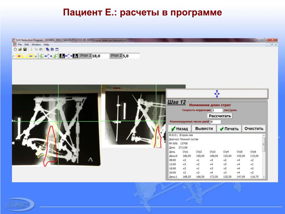Click the 'Дата: 271109' row
Screen dimensions: 285x214
click(x=178, y=148)
